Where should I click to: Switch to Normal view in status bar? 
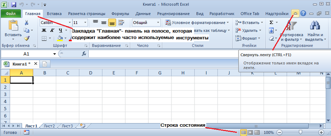[x=243, y=132]
